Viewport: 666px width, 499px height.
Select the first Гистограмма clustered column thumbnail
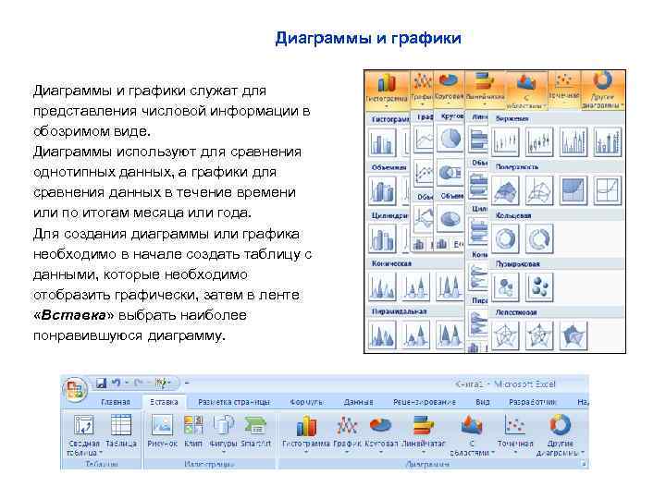tap(382, 142)
